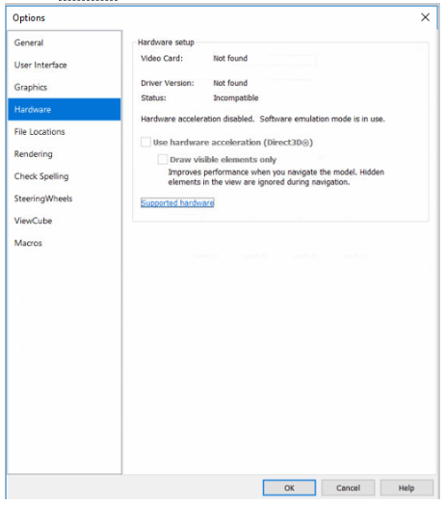Toggle Use hardware acceleration checkbox
This screenshot has height=505, width=446.
pyautogui.click(x=145, y=142)
